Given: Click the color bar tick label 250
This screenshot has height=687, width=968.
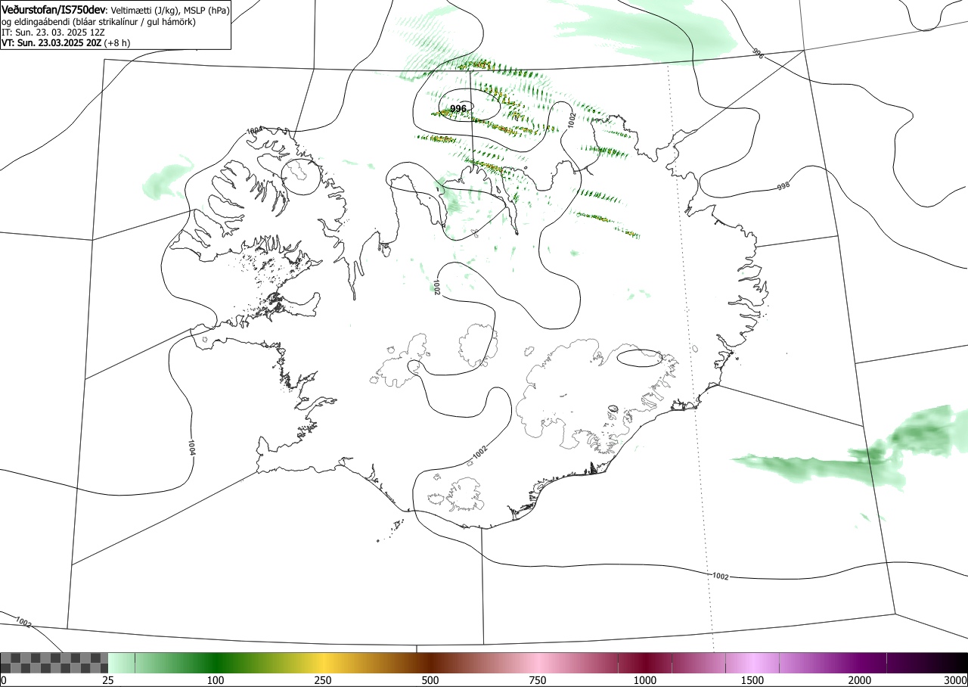Looking at the screenshot, I should (x=323, y=680).
